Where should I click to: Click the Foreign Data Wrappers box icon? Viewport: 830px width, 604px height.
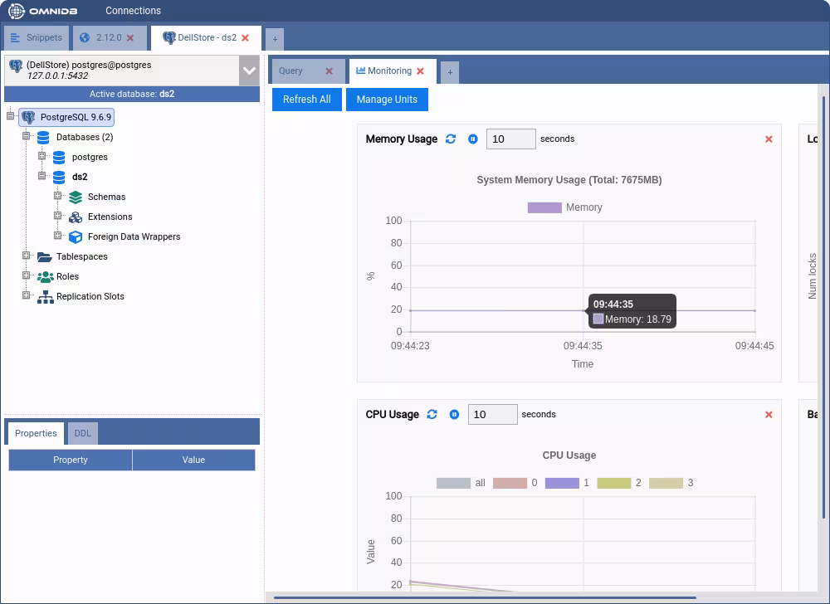coord(76,237)
